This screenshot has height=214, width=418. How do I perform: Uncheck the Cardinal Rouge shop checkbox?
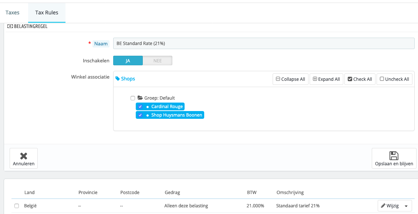[x=140, y=107]
